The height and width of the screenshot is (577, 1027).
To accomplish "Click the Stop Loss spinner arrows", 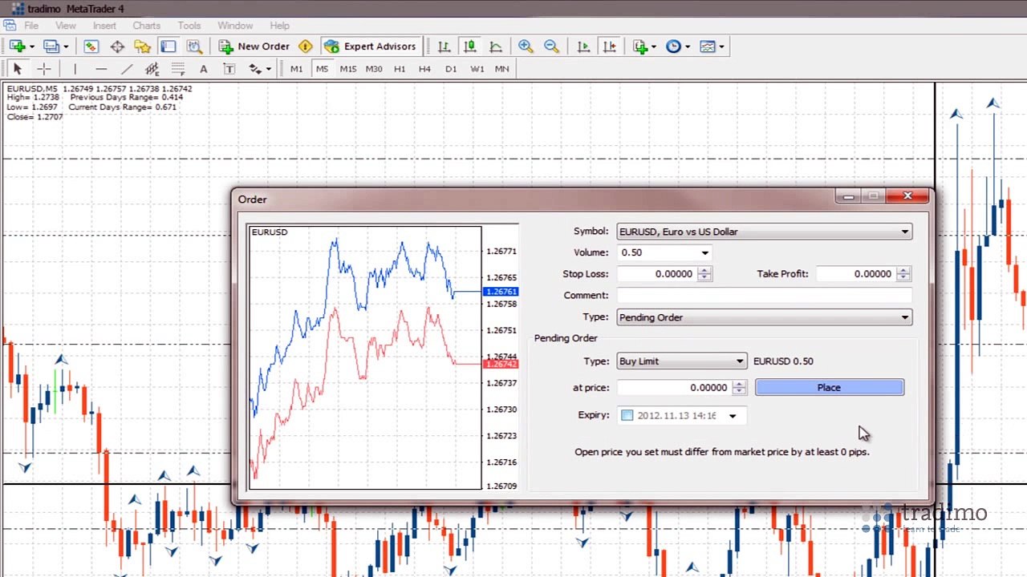I will click(704, 274).
